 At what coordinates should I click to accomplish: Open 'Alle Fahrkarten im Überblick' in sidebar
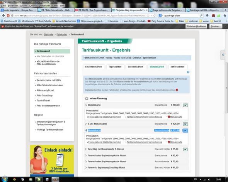(51, 56)
